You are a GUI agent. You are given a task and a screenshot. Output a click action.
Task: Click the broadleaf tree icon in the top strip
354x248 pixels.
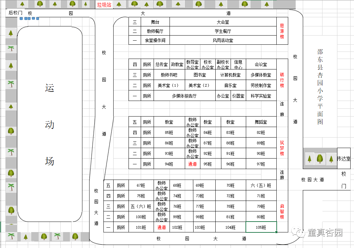click(40, 4)
